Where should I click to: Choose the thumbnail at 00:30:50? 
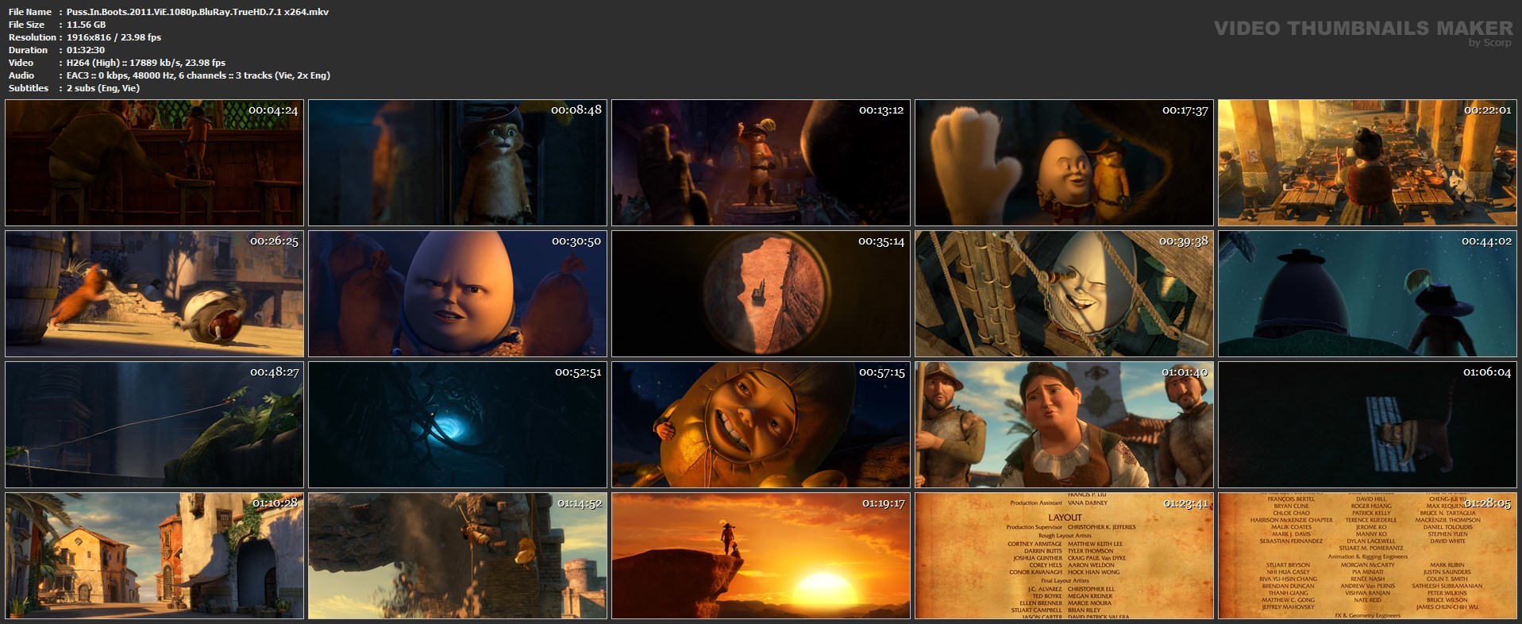pyautogui.click(x=457, y=294)
